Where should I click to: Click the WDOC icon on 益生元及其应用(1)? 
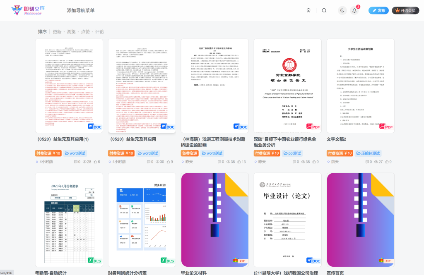(94, 127)
